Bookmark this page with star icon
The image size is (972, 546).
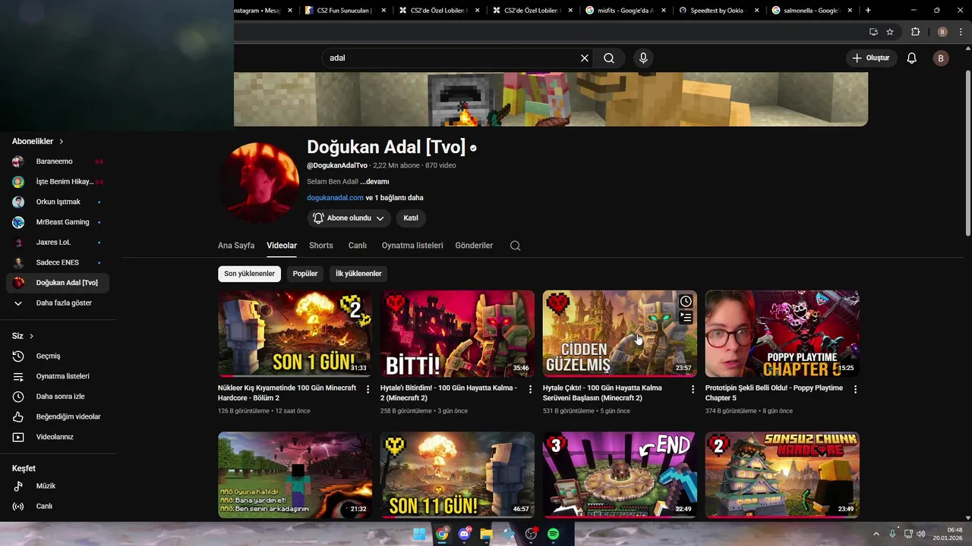tap(890, 32)
